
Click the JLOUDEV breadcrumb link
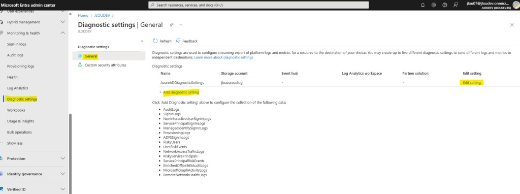click(x=102, y=16)
